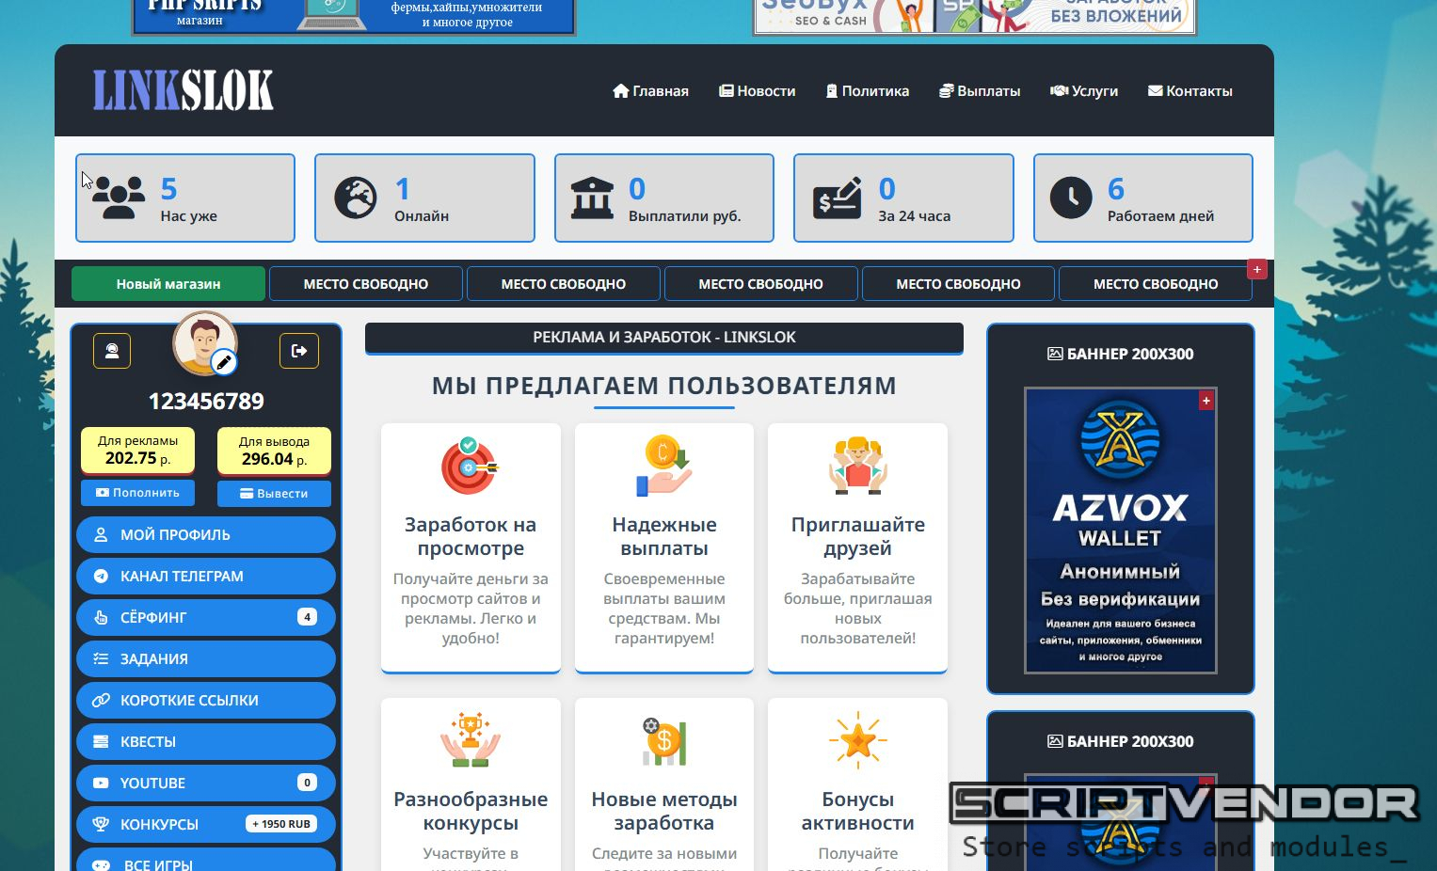1437x871 pixels.
Task: Open ВСЕ ИГРЫ in the sidebar
Action: (x=206, y=860)
